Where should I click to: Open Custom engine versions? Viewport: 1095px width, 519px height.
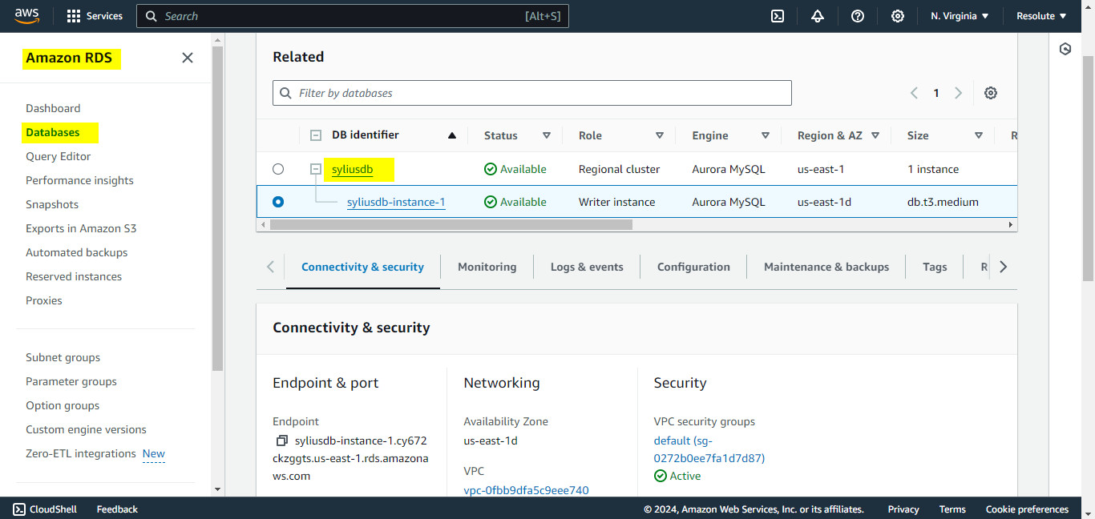[x=86, y=429]
